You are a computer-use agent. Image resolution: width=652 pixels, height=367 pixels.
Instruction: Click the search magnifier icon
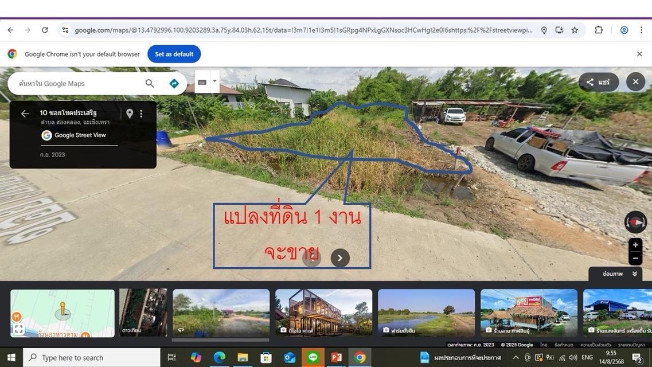(149, 83)
